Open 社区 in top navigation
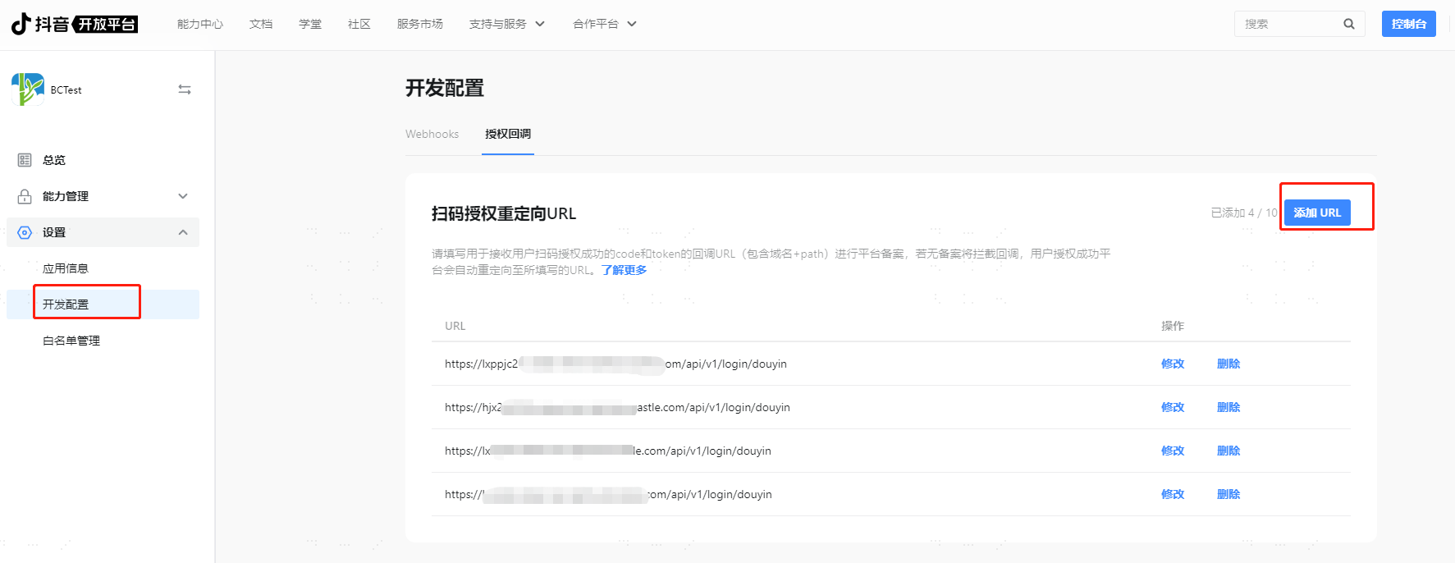The height and width of the screenshot is (563, 1455). point(359,24)
